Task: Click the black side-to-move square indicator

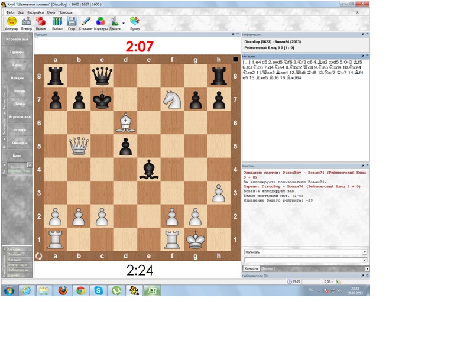Action: (x=235, y=59)
